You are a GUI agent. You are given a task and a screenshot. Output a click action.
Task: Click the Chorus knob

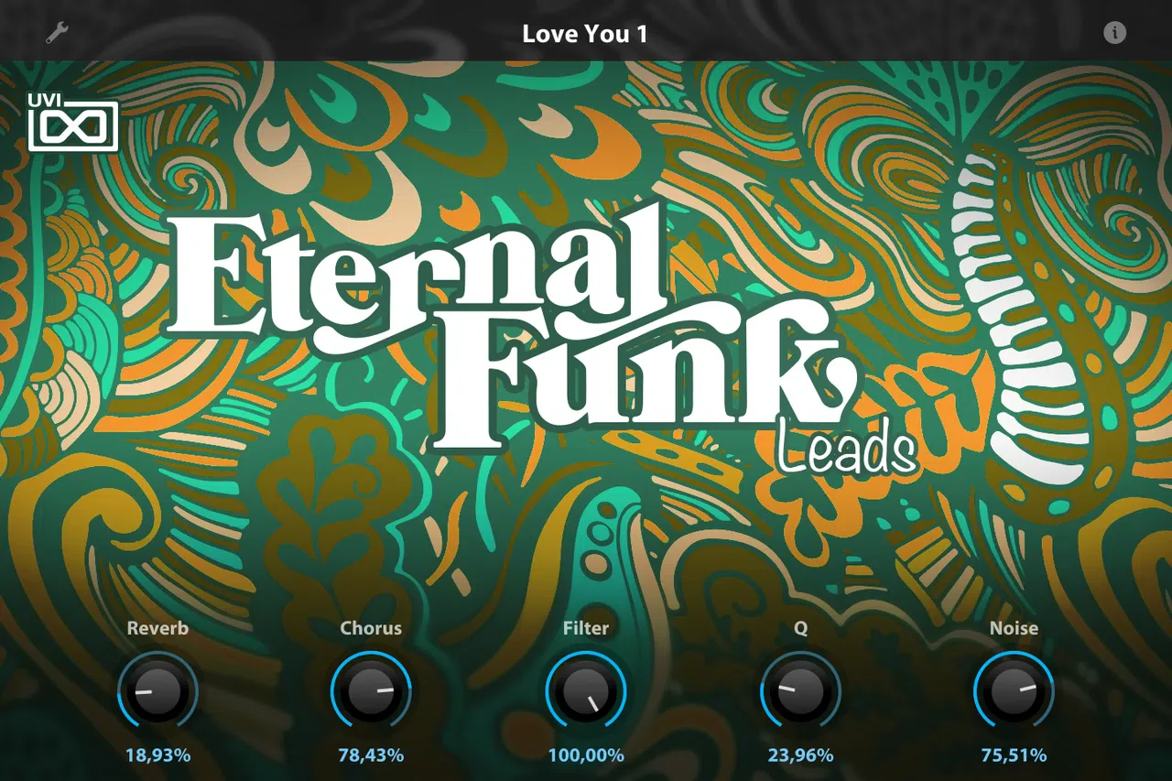(x=371, y=692)
